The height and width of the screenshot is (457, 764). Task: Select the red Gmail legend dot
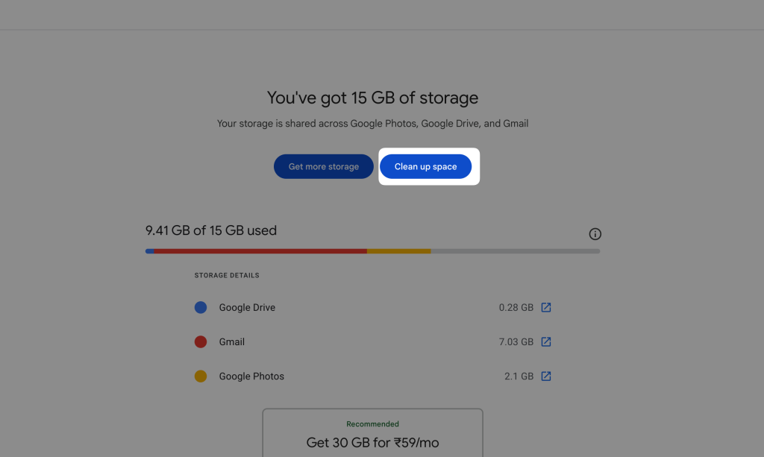[201, 341]
